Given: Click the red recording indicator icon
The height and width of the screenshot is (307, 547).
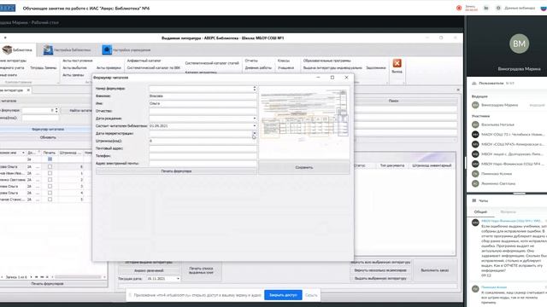Looking at the screenshot, I should [x=459, y=8].
